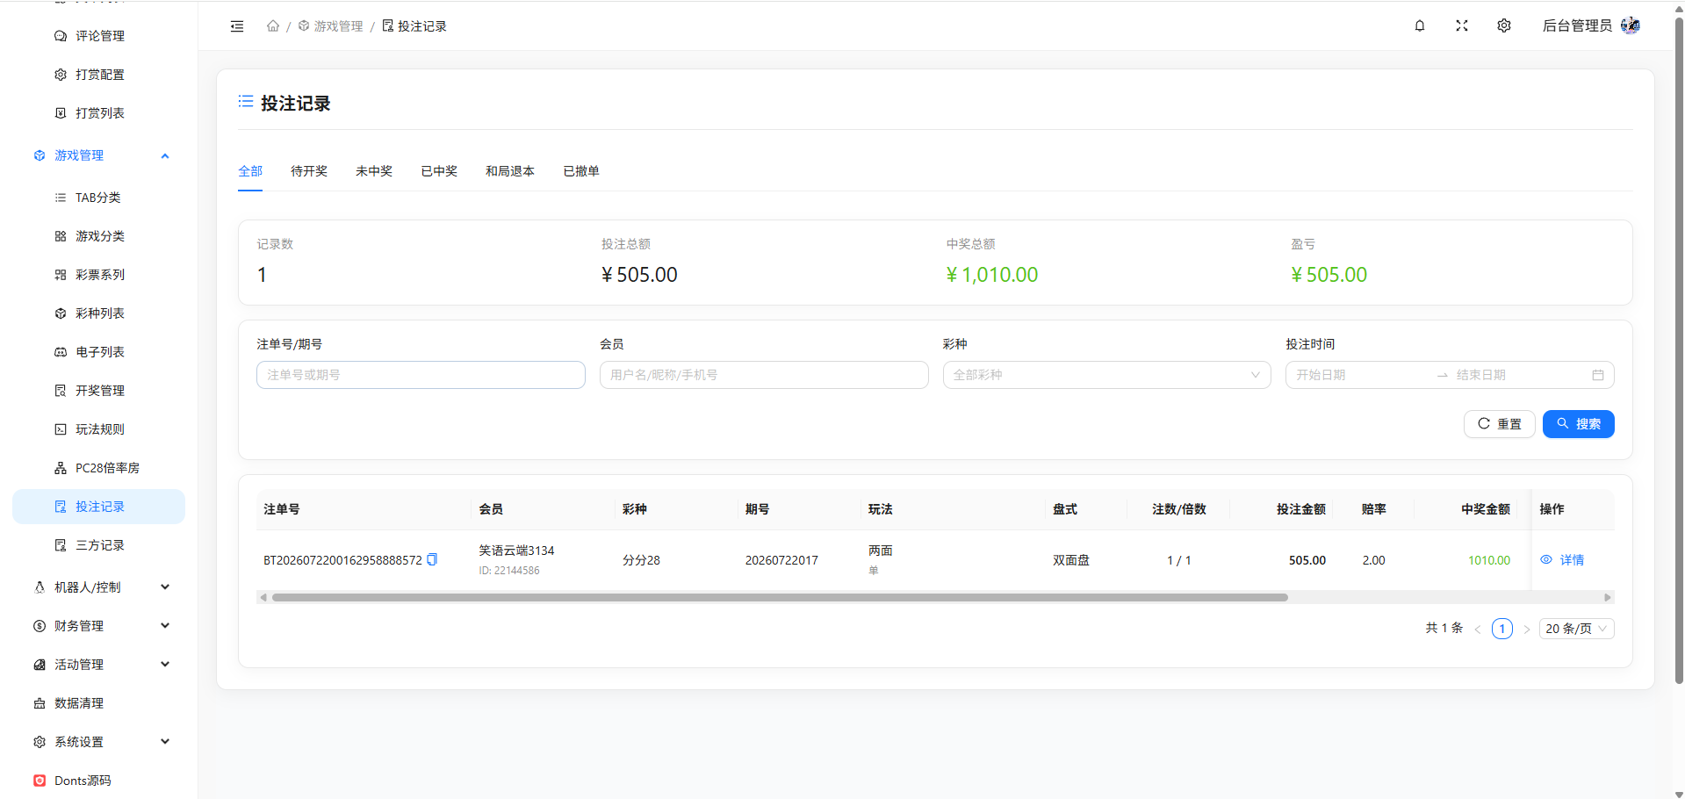Screen dimensions: 1685x799
Task: Open the 20 条/页 page size dropdown
Action: tap(1576, 629)
